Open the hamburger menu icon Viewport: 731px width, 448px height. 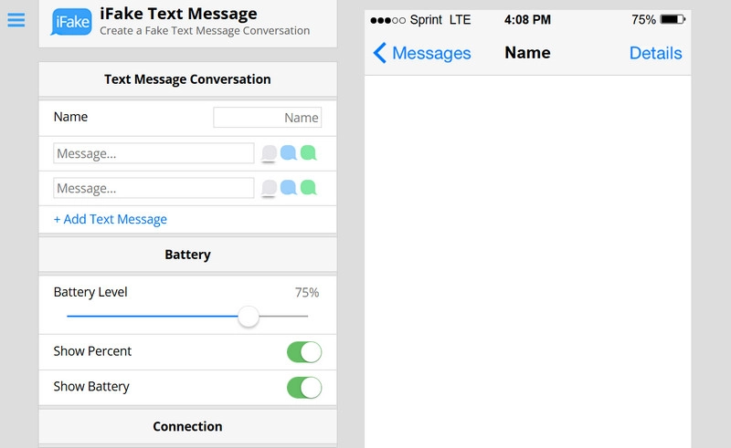click(16, 20)
